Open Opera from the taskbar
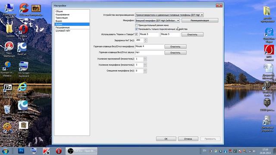 point(59,151)
